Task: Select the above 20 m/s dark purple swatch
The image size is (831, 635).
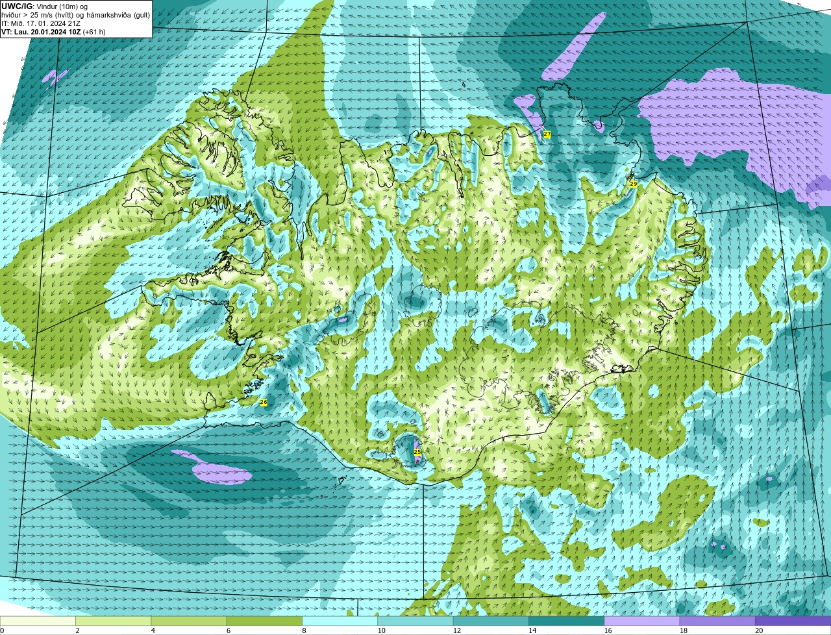Action: [x=793, y=621]
